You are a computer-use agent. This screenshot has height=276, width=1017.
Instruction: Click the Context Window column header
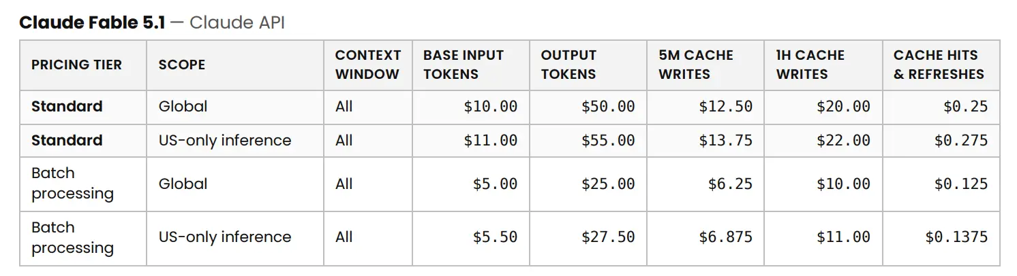tap(368, 65)
